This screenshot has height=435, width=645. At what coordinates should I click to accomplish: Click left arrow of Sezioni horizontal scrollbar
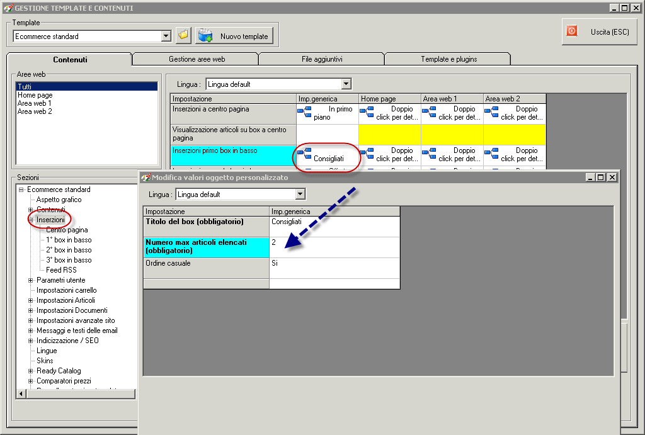(21, 394)
